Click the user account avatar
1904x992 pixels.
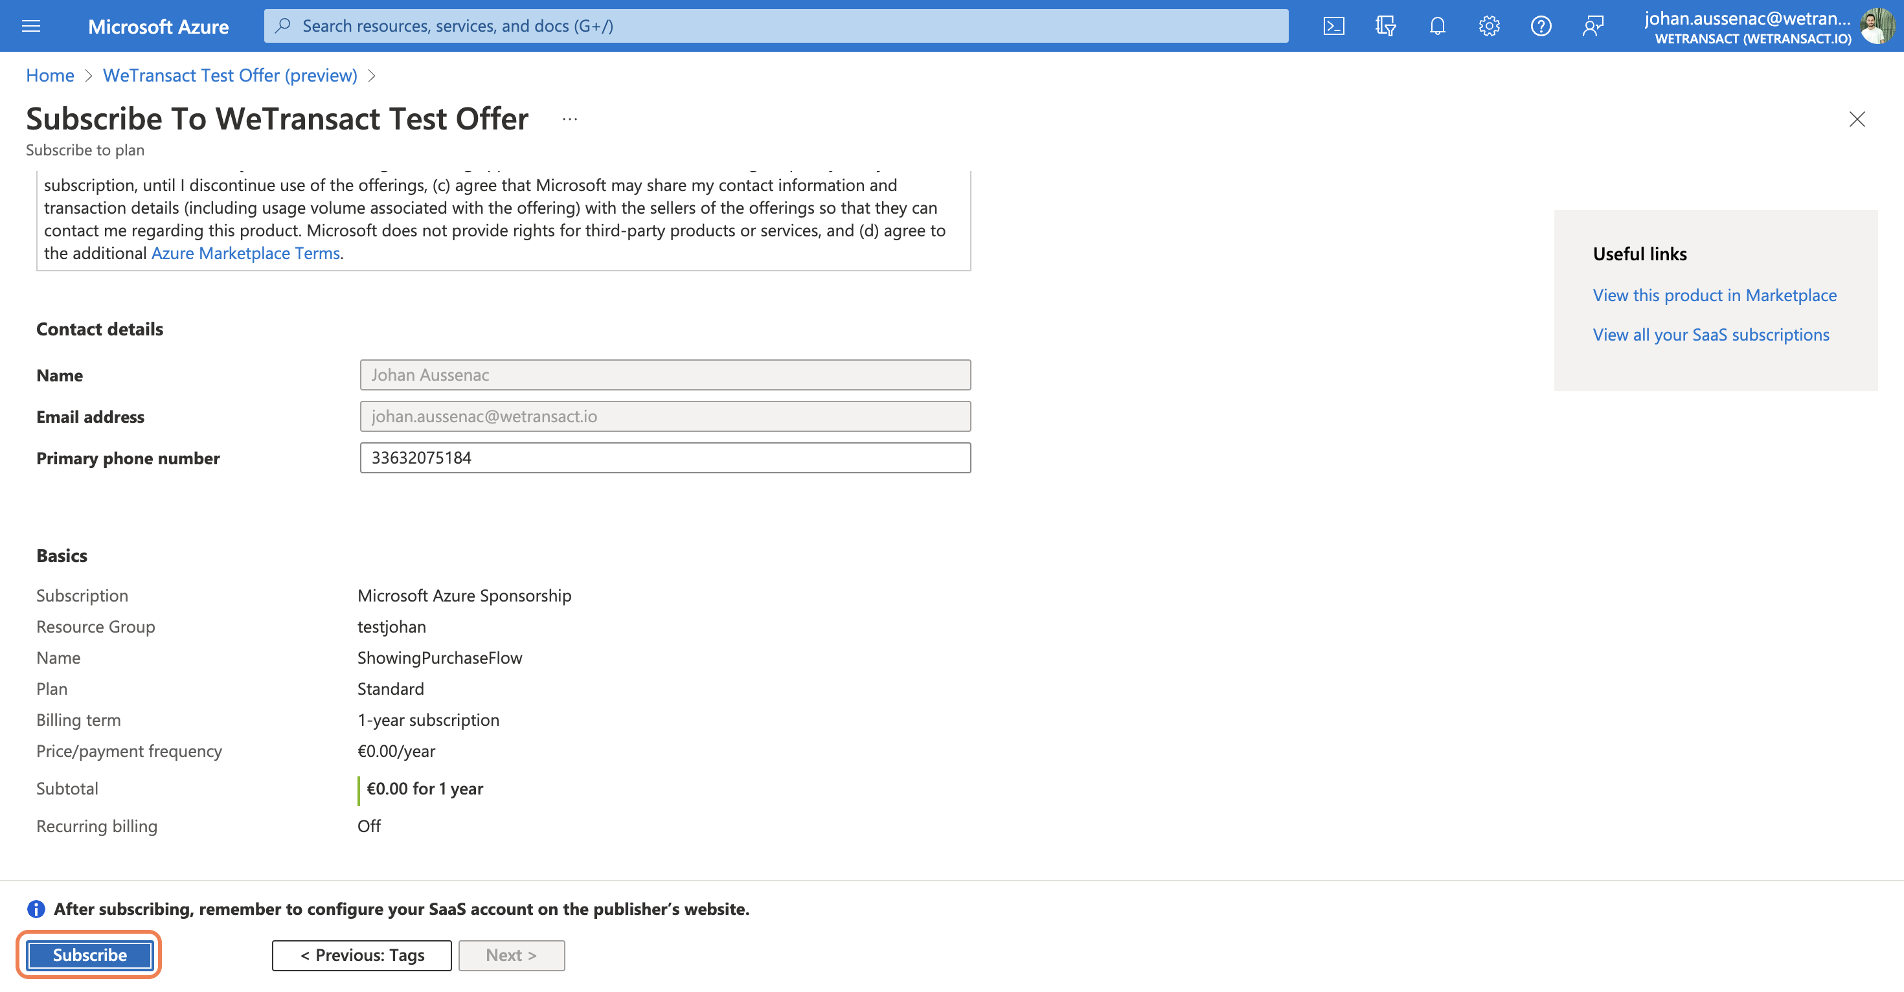(1877, 26)
